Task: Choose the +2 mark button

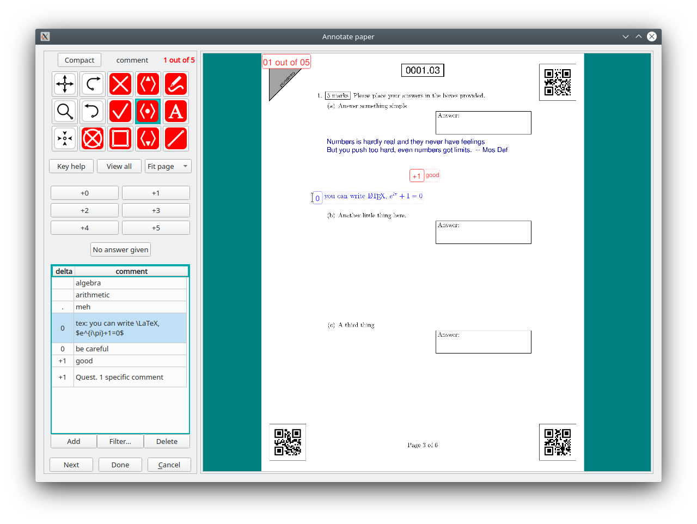Action: pyautogui.click(x=84, y=210)
